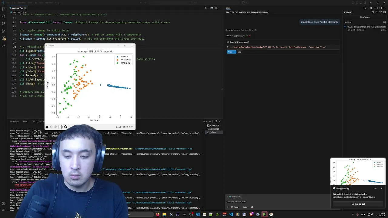This screenshot has width=388, height=218.
Task: Switch to the Output panel tab
Action: 25,121
